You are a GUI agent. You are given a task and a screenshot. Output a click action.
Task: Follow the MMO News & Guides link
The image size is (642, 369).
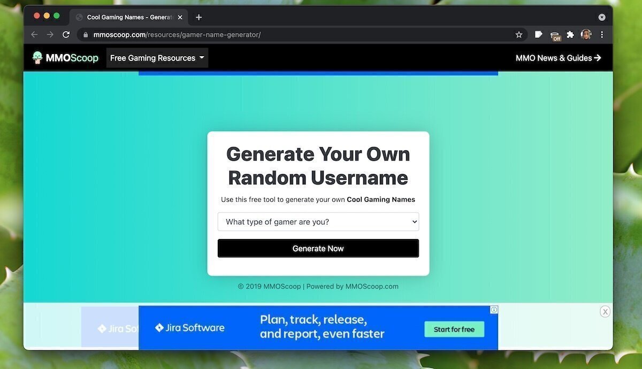pyautogui.click(x=558, y=57)
